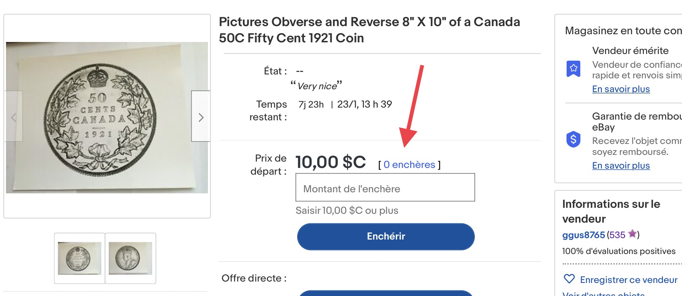The width and height of the screenshot is (682, 296).
Task: Click the purple feedback star icon
Action: [632, 234]
